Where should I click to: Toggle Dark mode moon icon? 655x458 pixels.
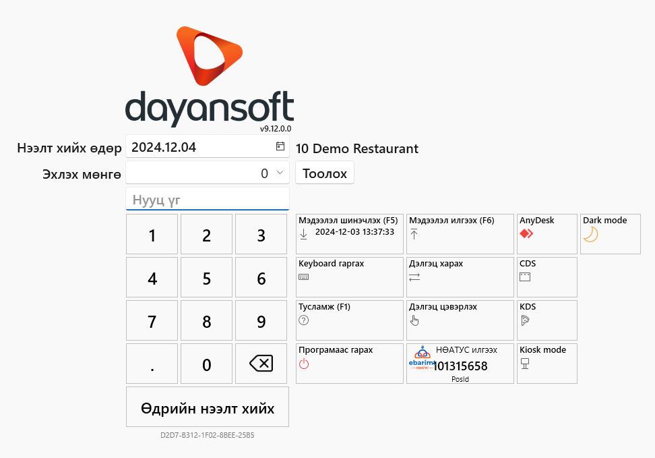tap(591, 234)
